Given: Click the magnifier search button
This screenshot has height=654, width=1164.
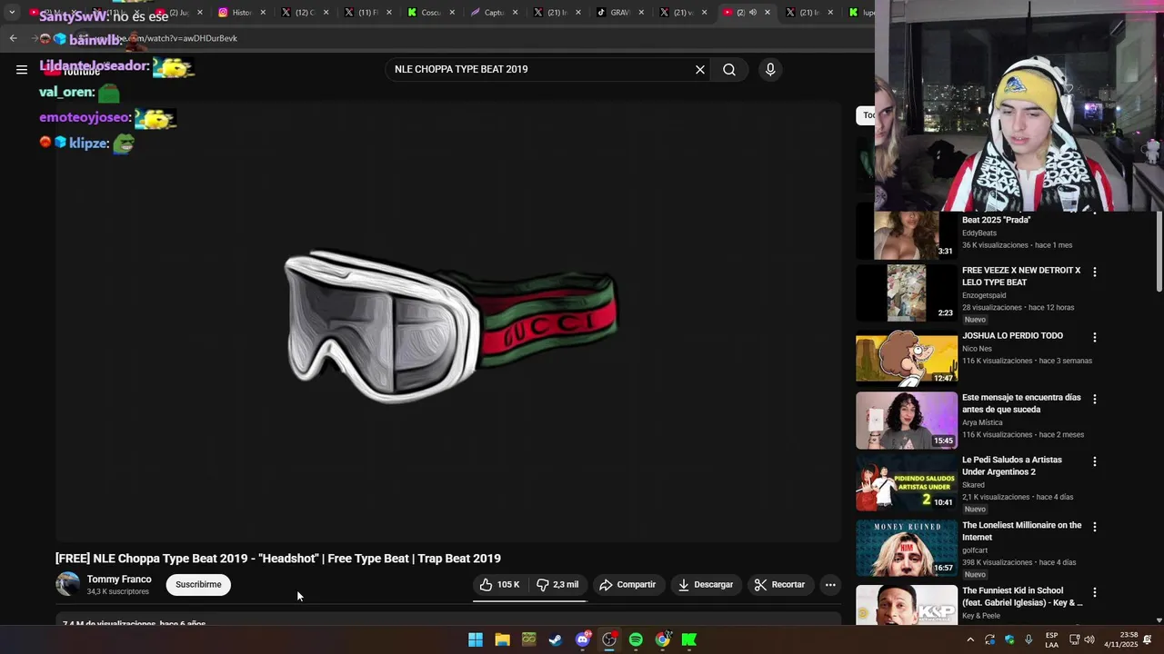Looking at the screenshot, I should point(729,69).
